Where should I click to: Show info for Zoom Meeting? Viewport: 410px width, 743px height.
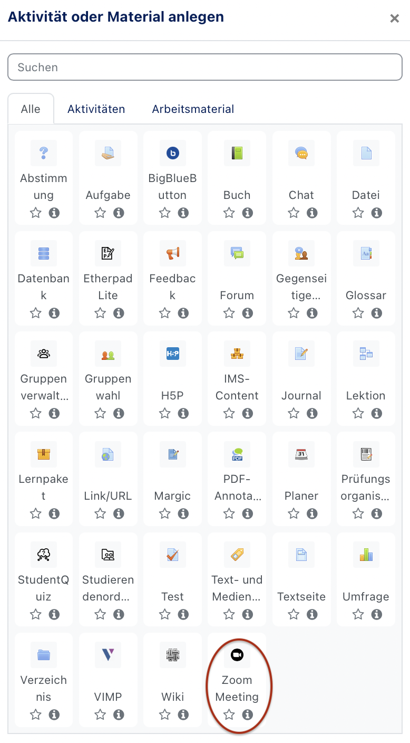[248, 715]
